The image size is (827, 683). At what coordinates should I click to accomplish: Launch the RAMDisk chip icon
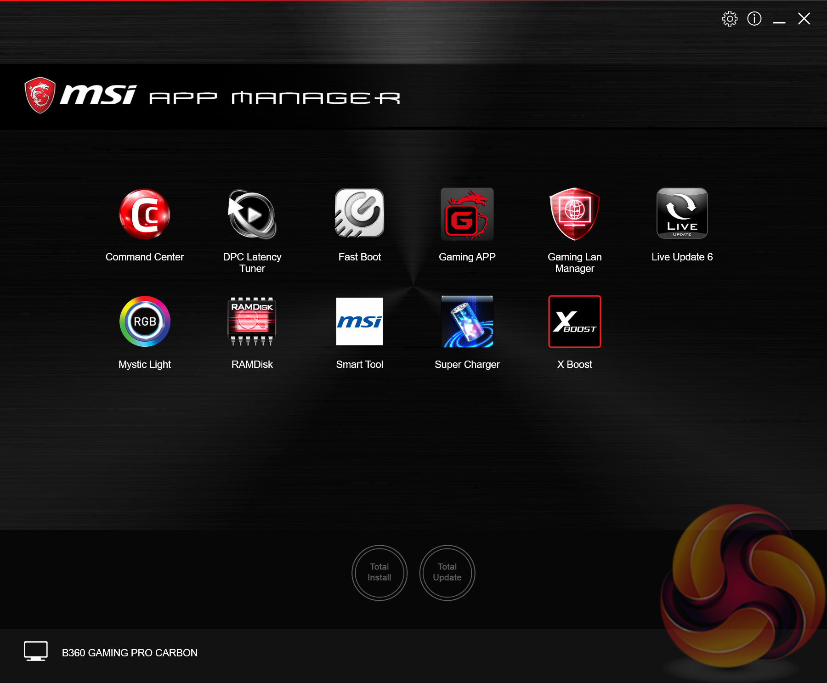point(252,322)
